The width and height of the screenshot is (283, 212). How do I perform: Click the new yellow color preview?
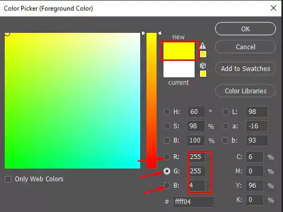click(179, 51)
